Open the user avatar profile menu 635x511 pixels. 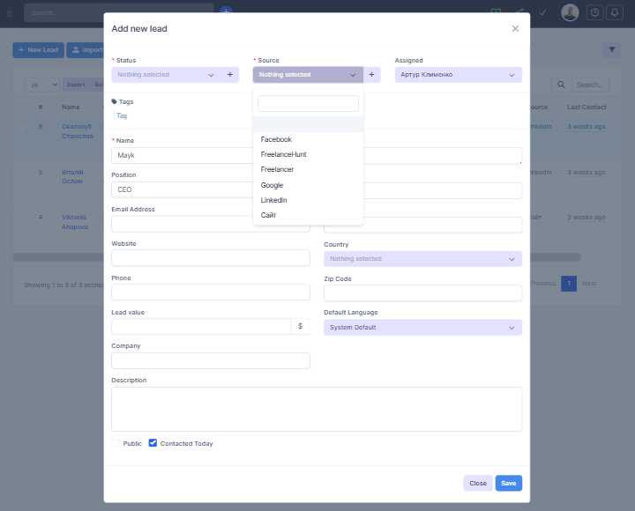click(x=570, y=12)
